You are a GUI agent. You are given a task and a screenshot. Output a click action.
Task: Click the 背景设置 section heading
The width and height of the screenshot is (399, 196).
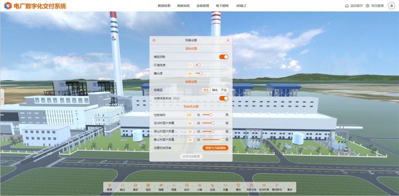[191, 82]
